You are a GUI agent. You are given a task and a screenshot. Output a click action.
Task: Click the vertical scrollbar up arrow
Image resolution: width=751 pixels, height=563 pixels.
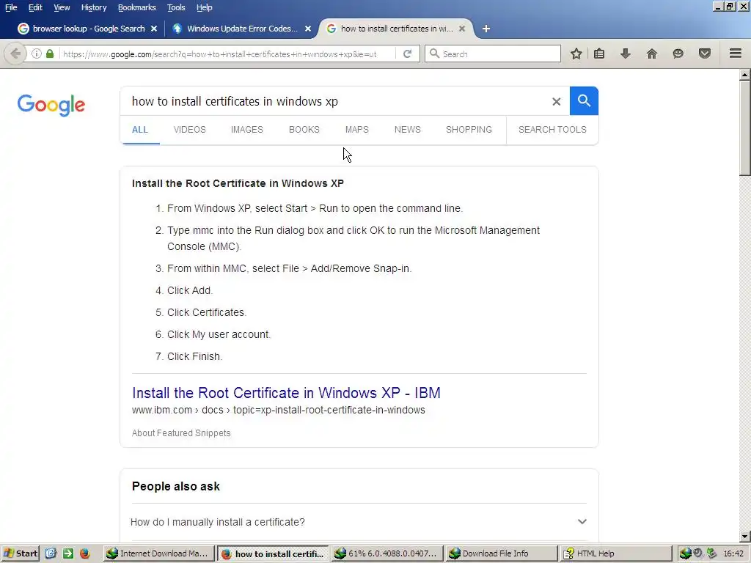click(745, 74)
